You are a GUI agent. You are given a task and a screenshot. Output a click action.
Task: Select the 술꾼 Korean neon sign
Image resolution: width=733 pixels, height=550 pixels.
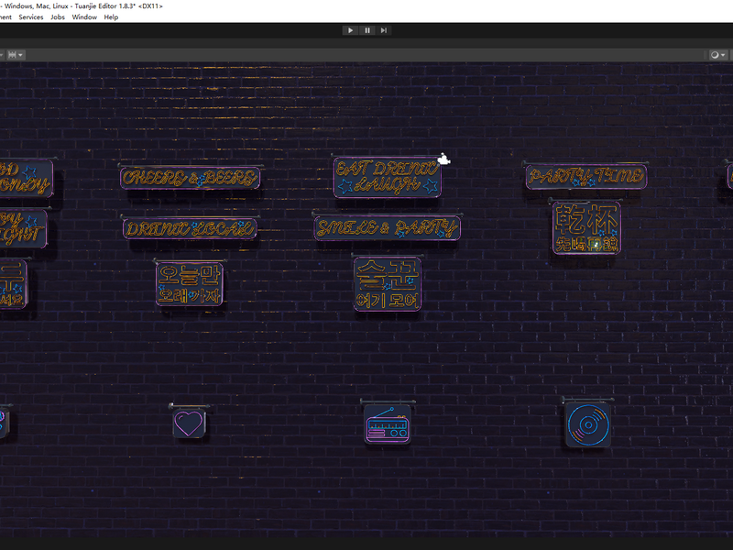[x=388, y=284]
